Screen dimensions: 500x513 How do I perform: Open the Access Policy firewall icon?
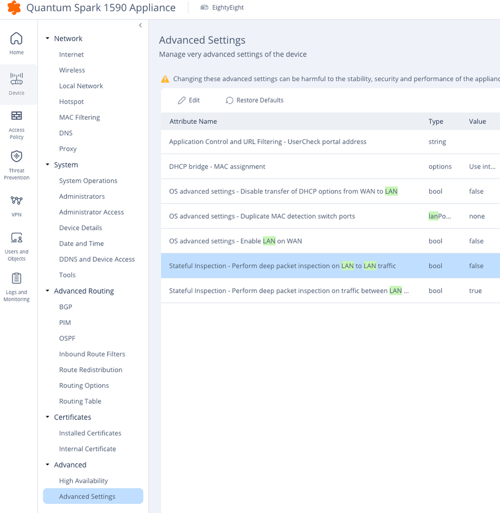(16, 116)
